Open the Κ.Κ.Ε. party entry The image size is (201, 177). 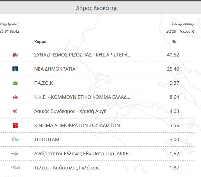pyautogui.click(x=97, y=97)
